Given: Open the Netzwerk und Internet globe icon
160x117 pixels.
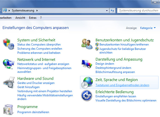Looking at the screenshot, I should 8,64.
